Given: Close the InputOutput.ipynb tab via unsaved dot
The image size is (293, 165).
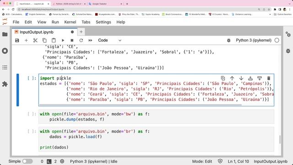Looking at the screenshot, I should [72, 32].
